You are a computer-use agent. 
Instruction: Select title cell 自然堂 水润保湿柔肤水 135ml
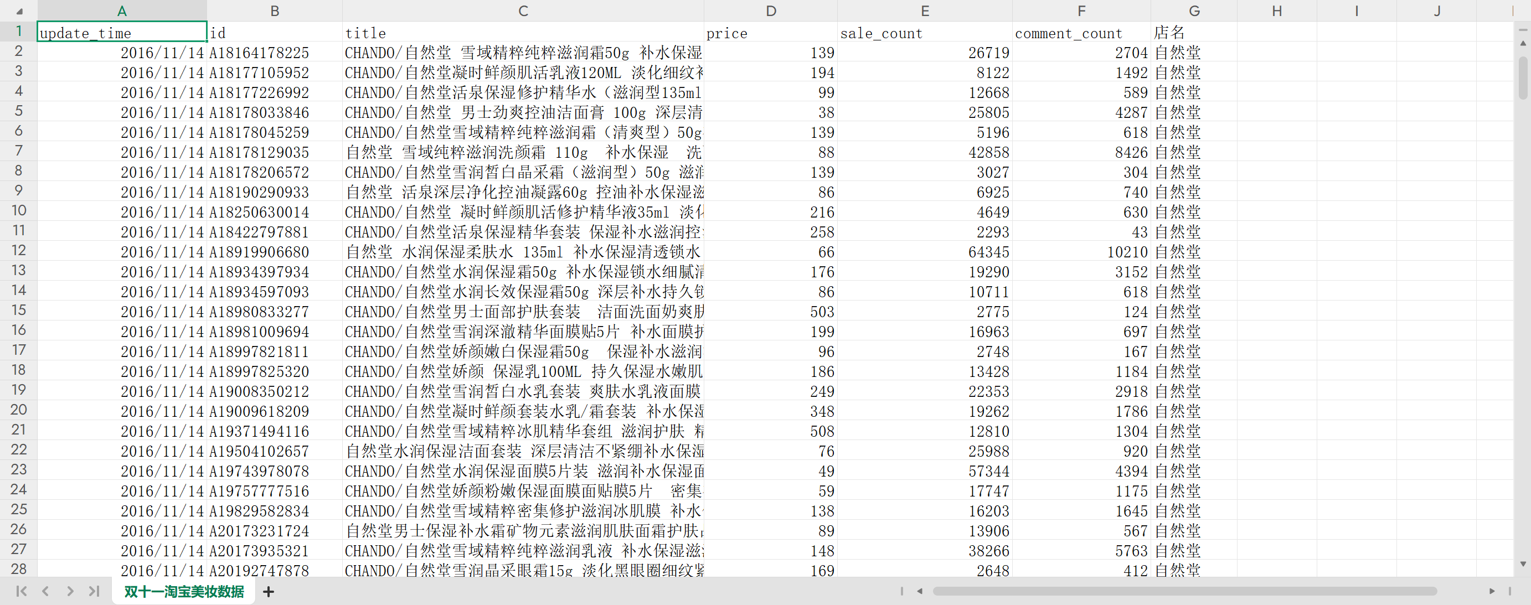523,251
